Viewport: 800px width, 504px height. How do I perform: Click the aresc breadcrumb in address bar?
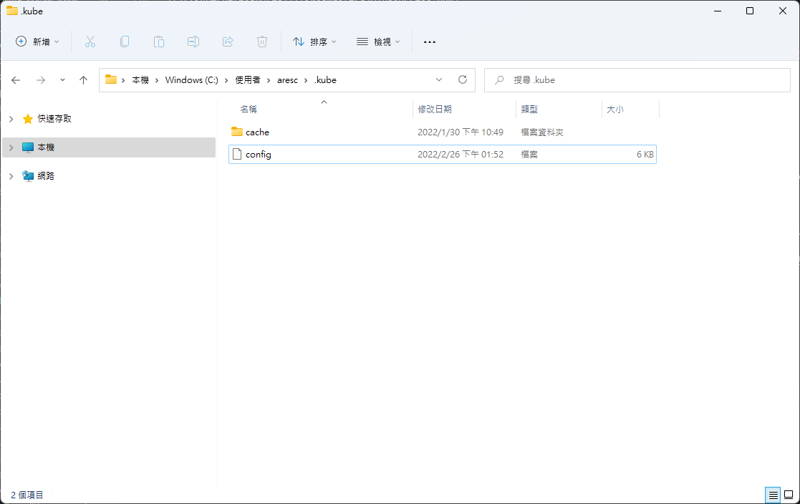tap(287, 80)
